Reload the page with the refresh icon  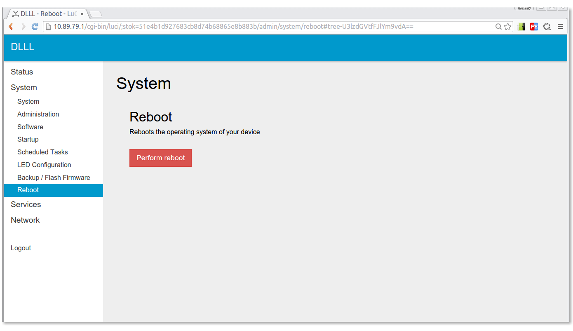coord(35,27)
